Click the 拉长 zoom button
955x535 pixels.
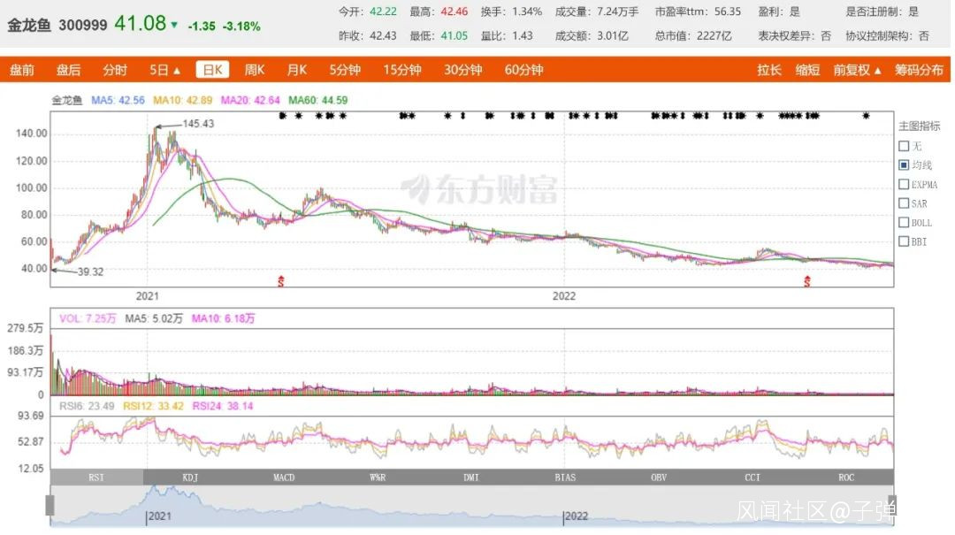[768, 70]
